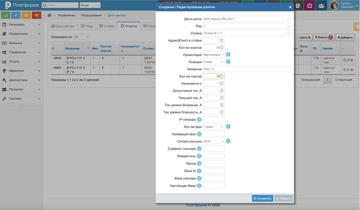Open the Везде search scope dropdown
360x210 pixels.
pyautogui.click(x=90, y=5)
